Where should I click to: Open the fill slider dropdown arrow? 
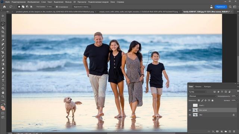coord(238,100)
